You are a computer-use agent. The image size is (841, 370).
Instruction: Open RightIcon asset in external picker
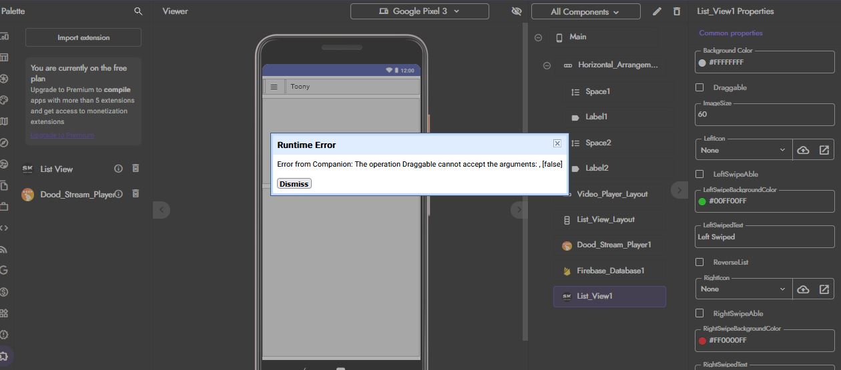click(824, 289)
